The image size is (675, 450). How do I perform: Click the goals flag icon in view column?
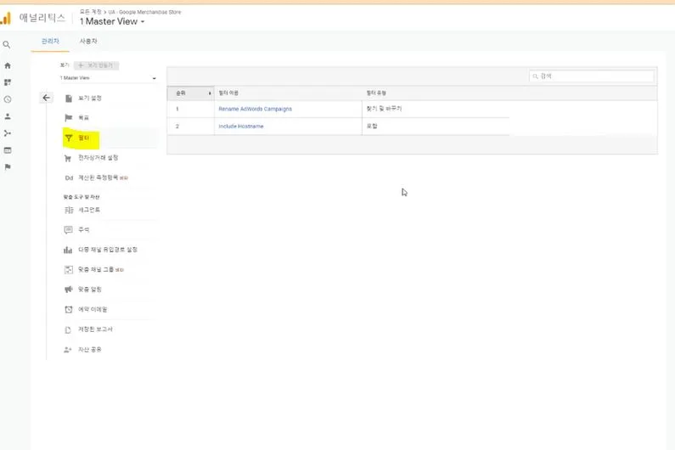point(69,117)
